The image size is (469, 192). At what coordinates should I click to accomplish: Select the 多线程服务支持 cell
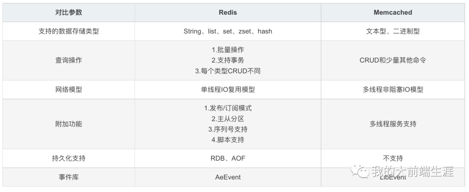393,124
